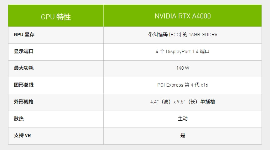Click the GPU 特性 column header
The image size is (270, 150).
pos(56,17)
